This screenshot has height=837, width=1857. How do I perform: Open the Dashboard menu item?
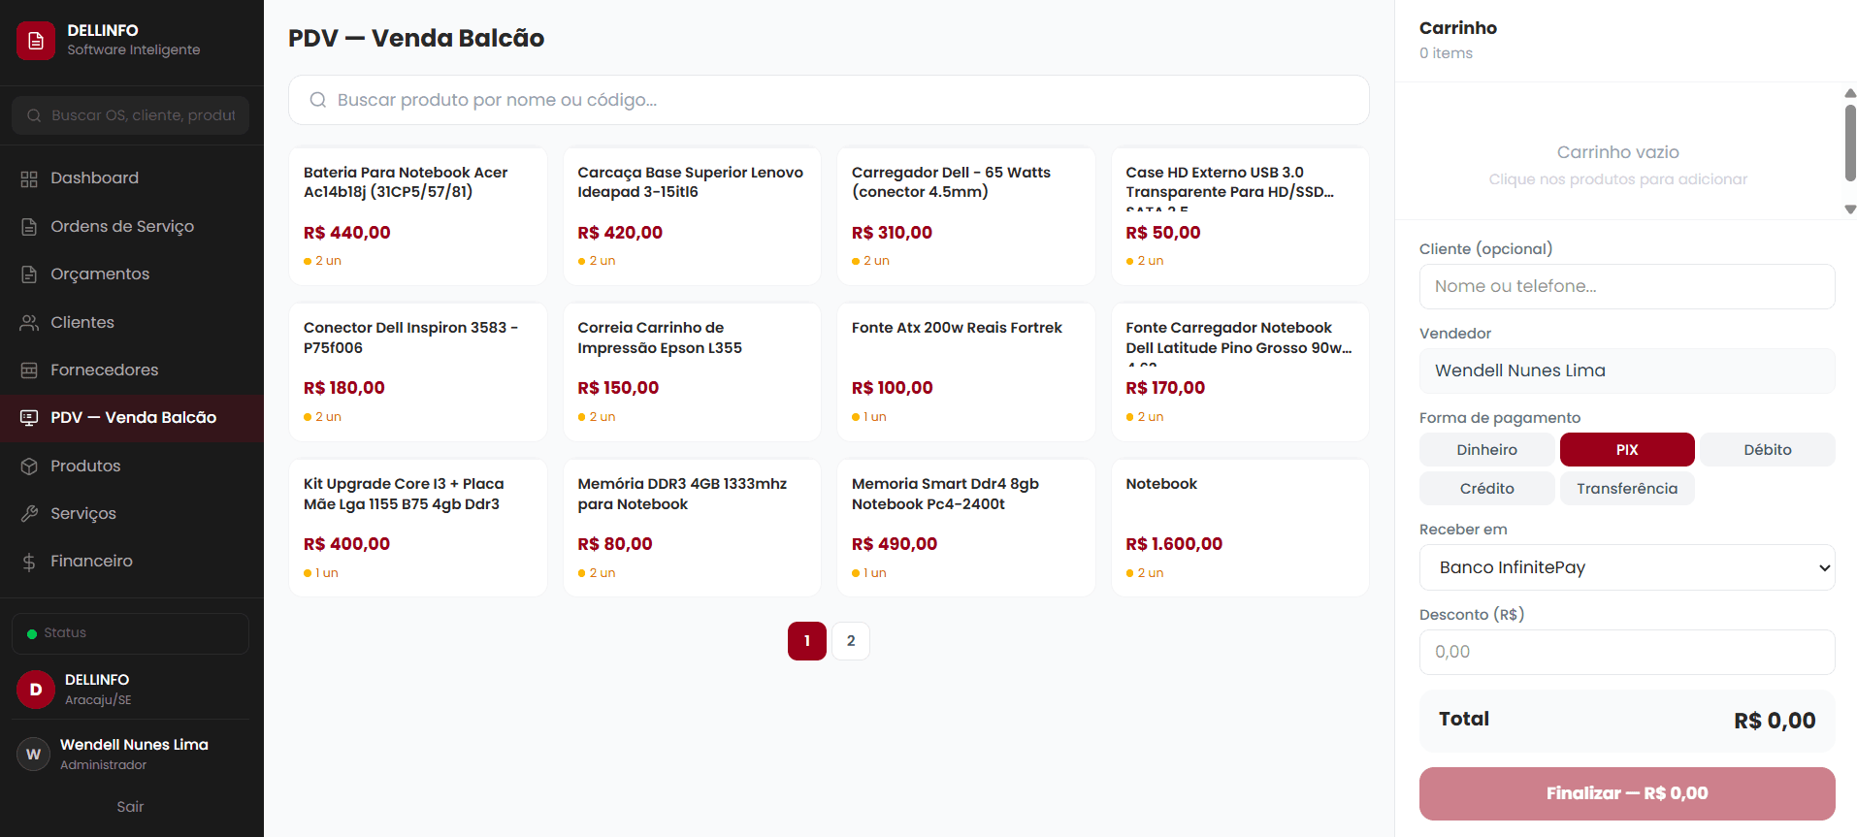pyautogui.click(x=132, y=178)
